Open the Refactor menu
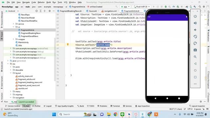Screen dimensions: 210x118 point(41,2)
